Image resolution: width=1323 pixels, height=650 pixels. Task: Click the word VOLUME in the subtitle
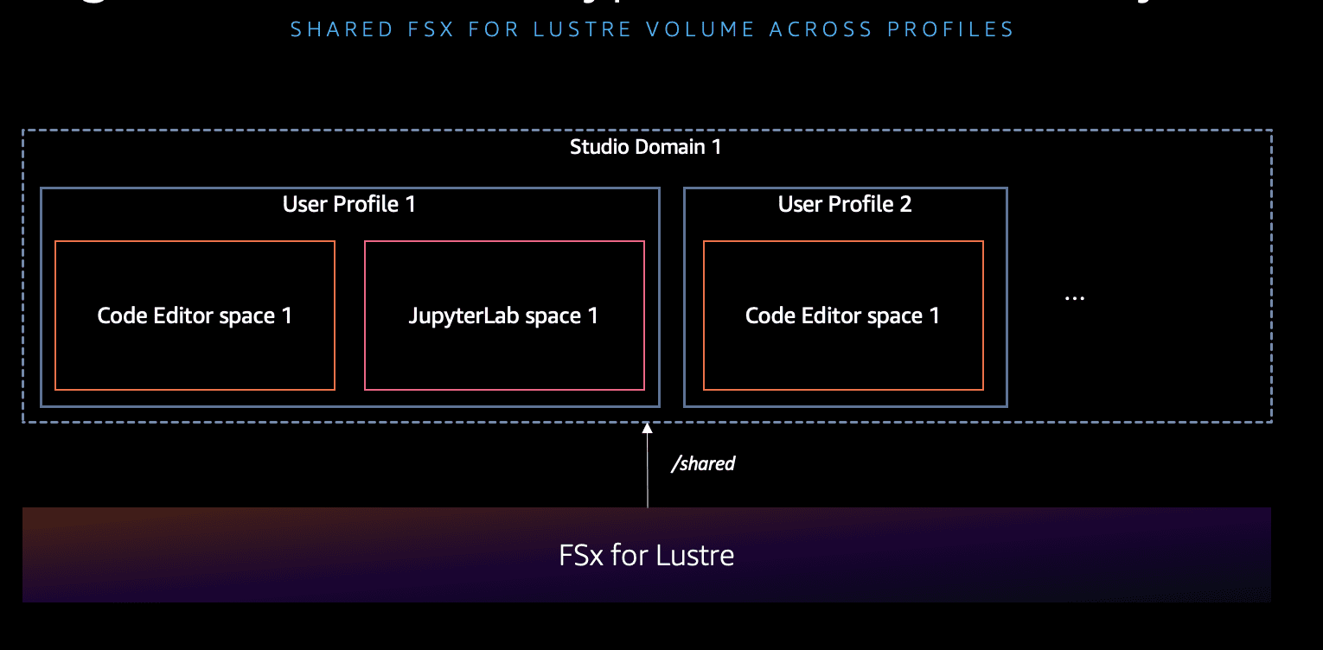(699, 29)
